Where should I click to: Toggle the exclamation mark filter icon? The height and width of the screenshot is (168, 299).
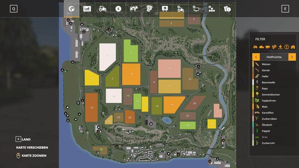(287, 47)
